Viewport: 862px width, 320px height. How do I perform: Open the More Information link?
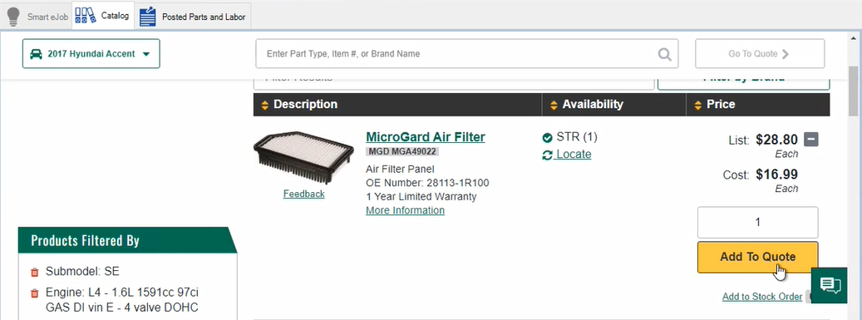(x=405, y=210)
